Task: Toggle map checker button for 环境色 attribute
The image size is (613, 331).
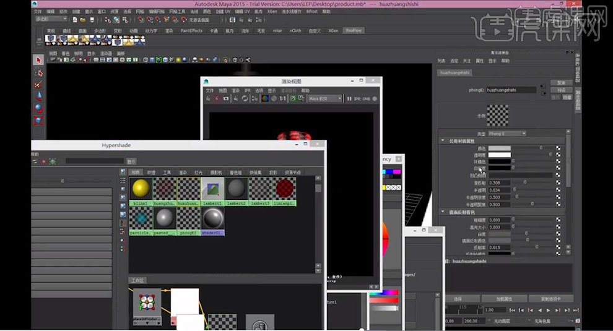Action: (x=558, y=161)
